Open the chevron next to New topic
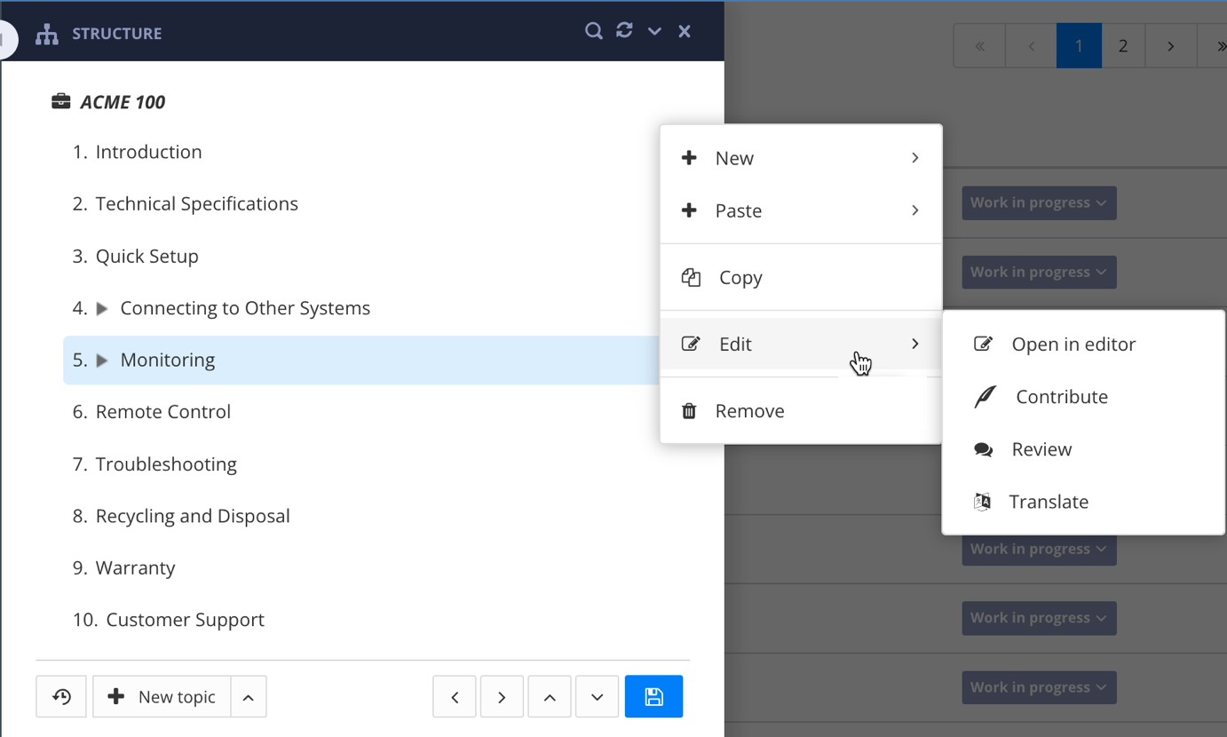 click(248, 696)
